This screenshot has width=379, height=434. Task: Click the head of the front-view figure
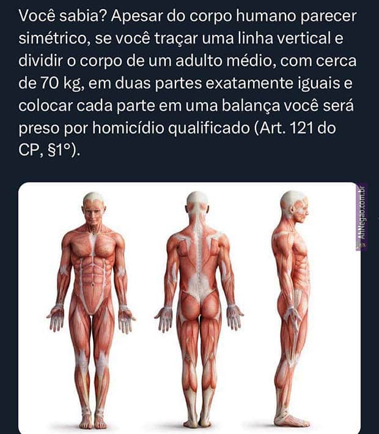tap(94, 208)
